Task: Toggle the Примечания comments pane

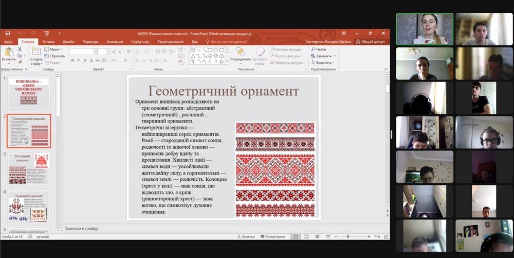Action: (x=273, y=237)
